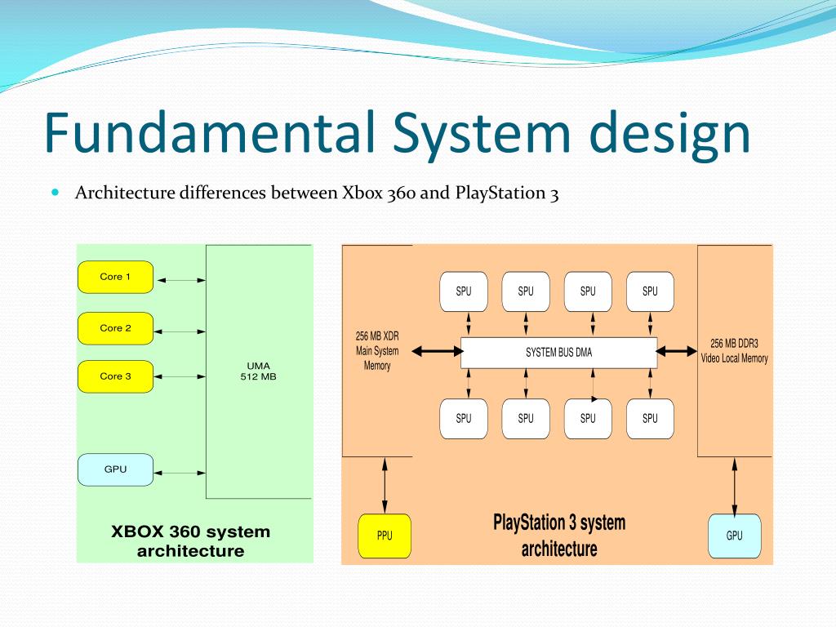The width and height of the screenshot is (836, 627).
Task: Select the 'XBOX 360 system architecture' caption
Action: pos(191,540)
